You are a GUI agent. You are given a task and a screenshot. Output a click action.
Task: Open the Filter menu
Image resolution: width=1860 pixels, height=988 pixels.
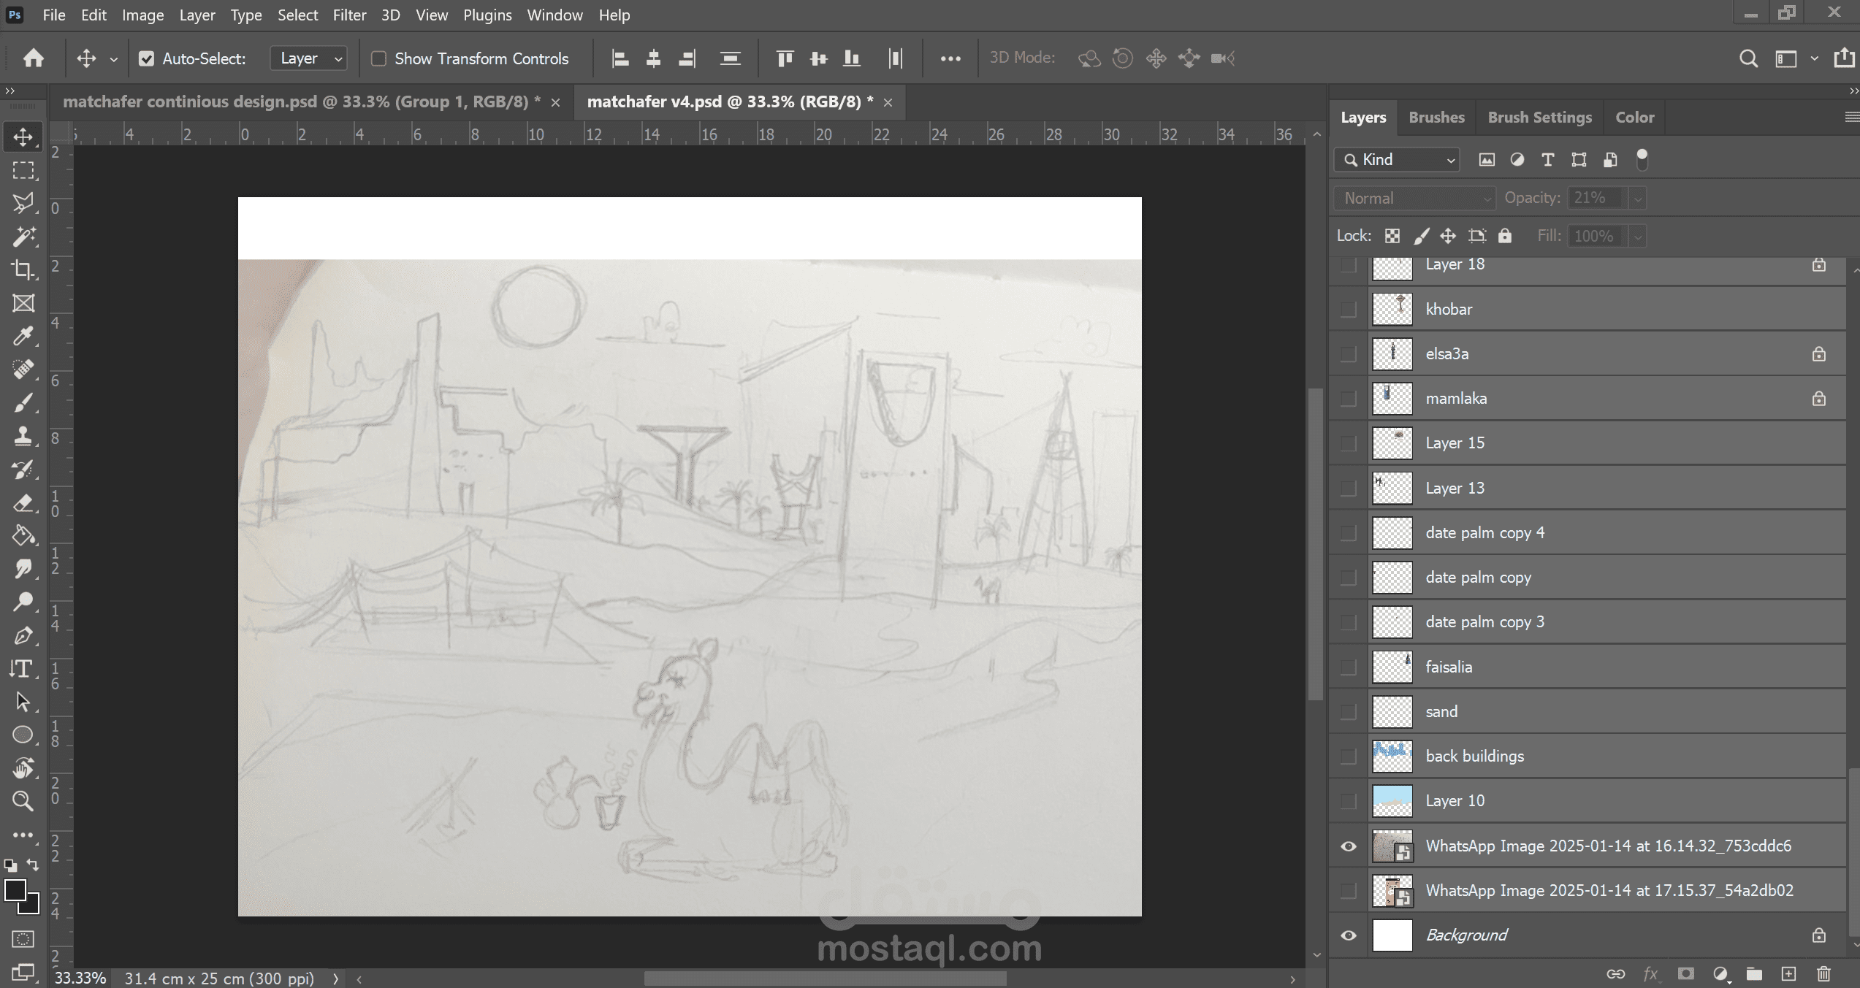coord(349,15)
